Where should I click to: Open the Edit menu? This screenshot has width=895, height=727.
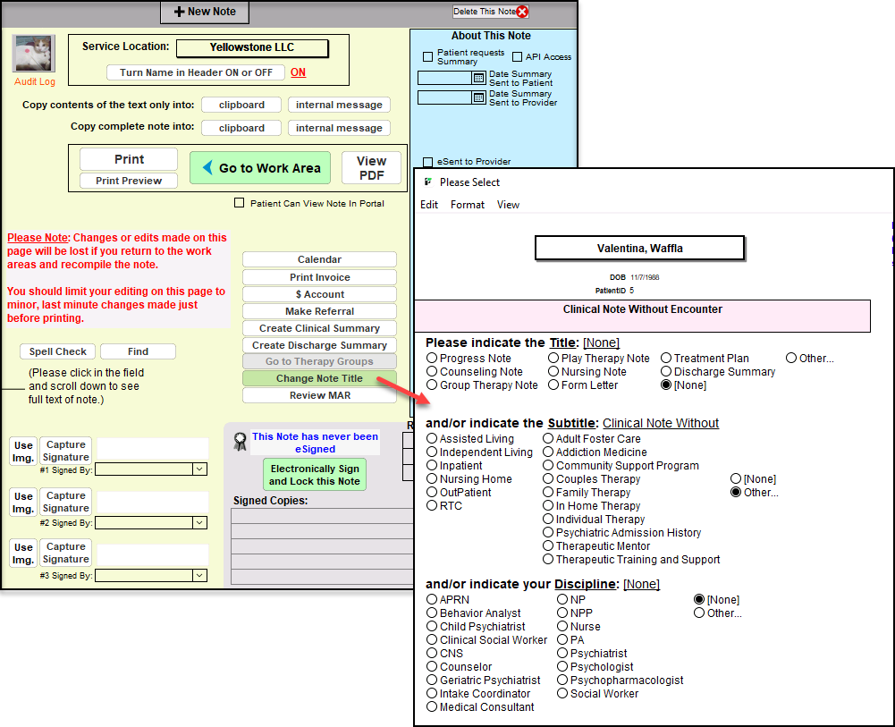coord(429,205)
